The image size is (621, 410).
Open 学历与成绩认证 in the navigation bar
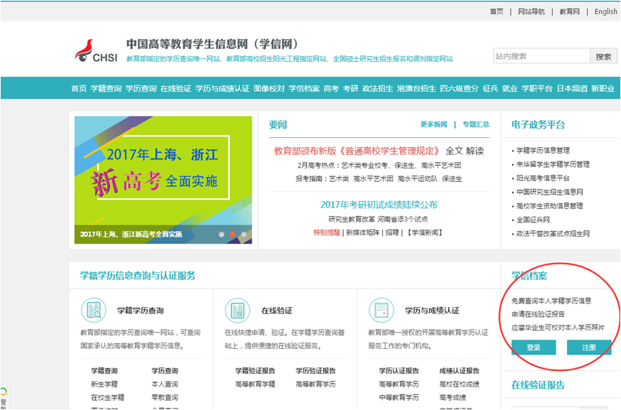click(x=222, y=88)
